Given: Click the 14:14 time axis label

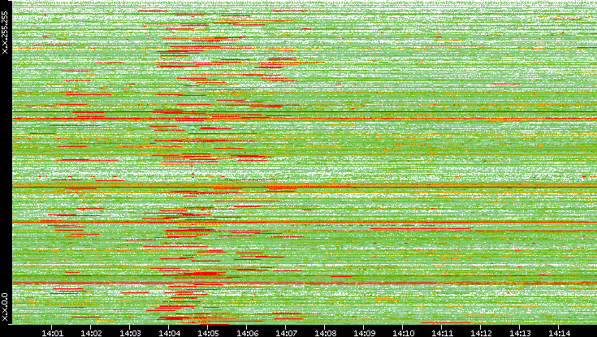Looking at the screenshot, I should pyautogui.click(x=559, y=333).
